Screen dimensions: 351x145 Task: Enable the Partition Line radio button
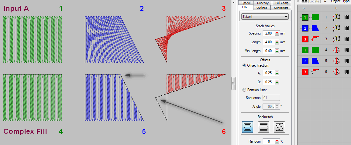[244, 90]
